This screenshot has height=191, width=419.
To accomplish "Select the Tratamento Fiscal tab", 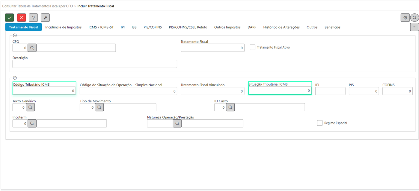I will pyautogui.click(x=24, y=27).
